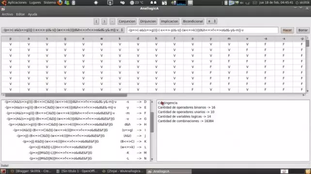Insert an opening parenthesis with the ( button
Viewport: 311px width, 174px height.
pyautogui.click(x=96, y=21)
